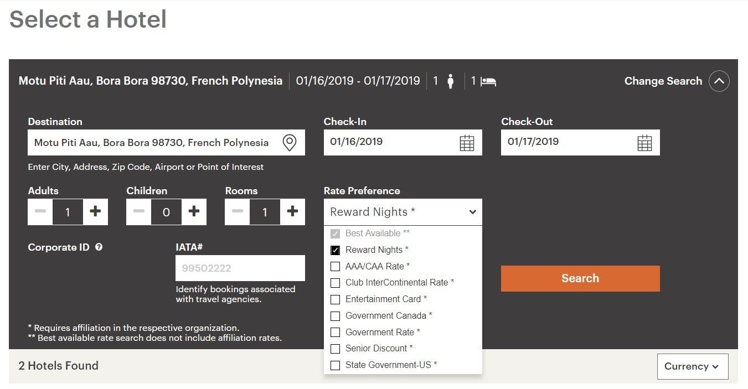748x389 pixels.
Task: Increase Children count with plus icon
Action: [194, 211]
